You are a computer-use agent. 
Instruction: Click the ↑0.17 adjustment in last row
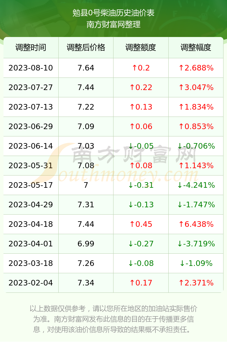141,283
